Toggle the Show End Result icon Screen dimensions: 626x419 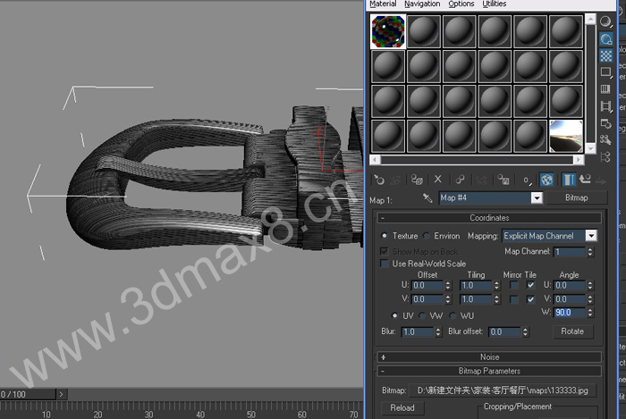[569, 180]
